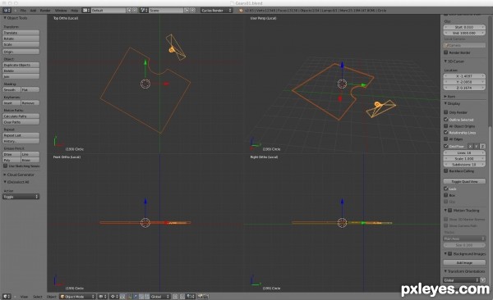Enable the All Object Origins checkbox
Screen dimensions: 493x300
446,126
